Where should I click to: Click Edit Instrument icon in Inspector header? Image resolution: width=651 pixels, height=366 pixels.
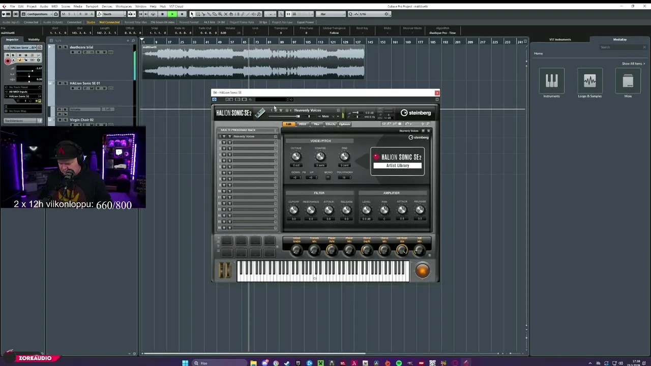pyautogui.click(x=39, y=47)
